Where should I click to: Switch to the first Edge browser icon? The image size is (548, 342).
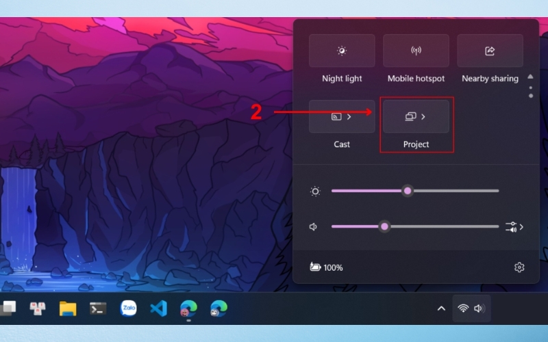tap(188, 308)
